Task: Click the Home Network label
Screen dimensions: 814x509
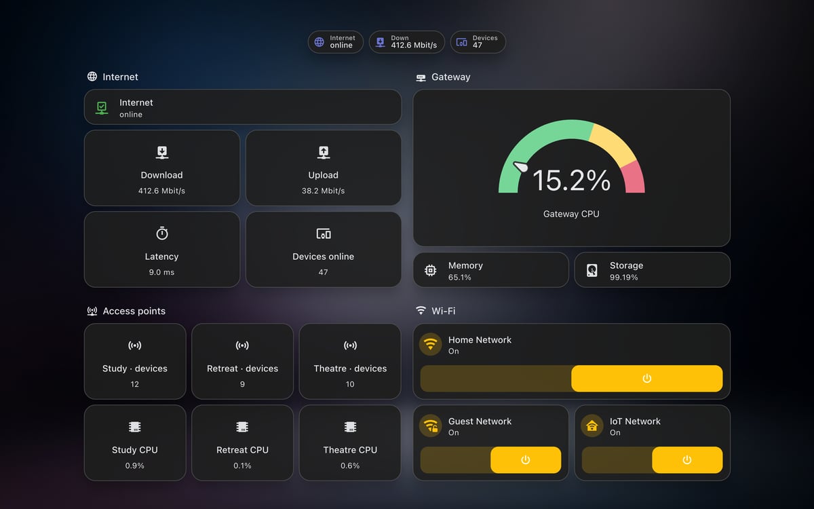Action: (x=480, y=340)
